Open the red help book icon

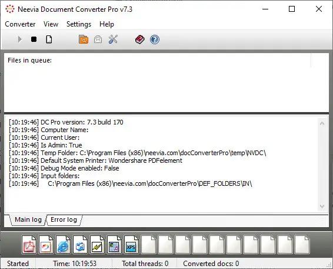pyautogui.click(x=140, y=40)
